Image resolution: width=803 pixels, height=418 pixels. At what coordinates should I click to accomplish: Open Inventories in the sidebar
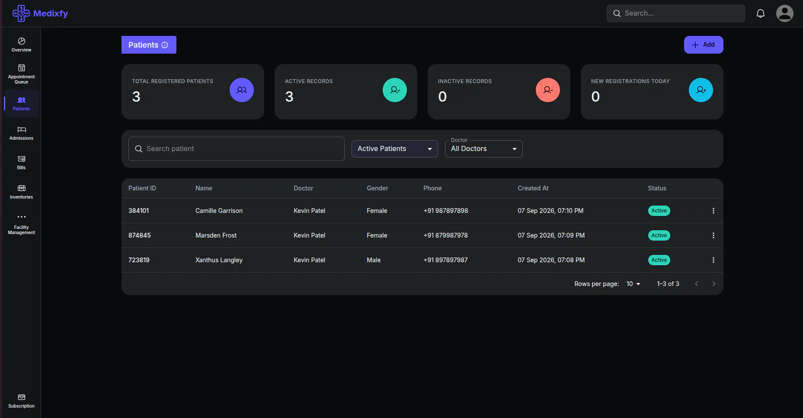(21, 192)
